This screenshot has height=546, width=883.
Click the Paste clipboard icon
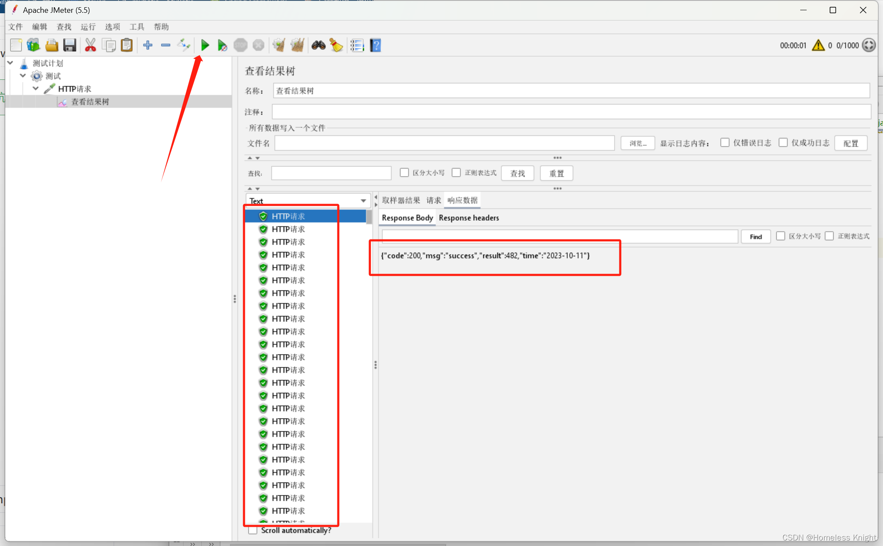[127, 45]
